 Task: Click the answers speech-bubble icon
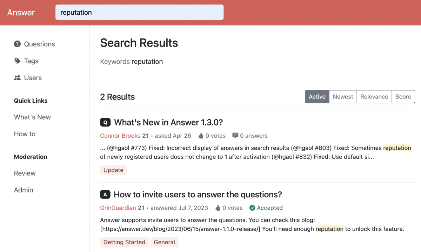[235, 135]
